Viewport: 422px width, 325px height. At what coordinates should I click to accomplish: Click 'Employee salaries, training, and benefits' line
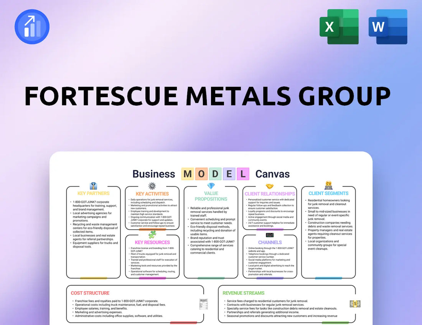click(101, 308)
